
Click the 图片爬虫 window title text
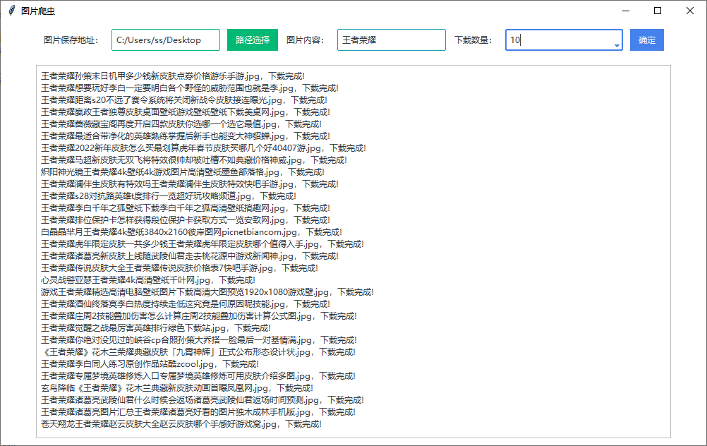(x=38, y=11)
